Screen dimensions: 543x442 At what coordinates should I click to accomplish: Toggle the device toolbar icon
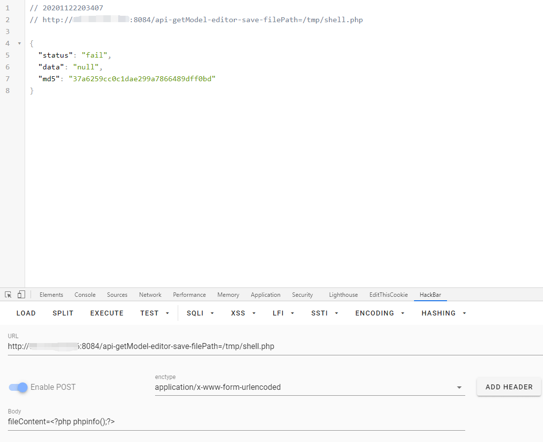pos(21,294)
